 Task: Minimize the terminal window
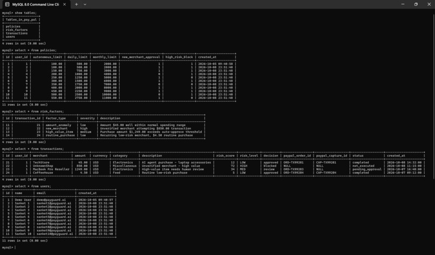403,4
